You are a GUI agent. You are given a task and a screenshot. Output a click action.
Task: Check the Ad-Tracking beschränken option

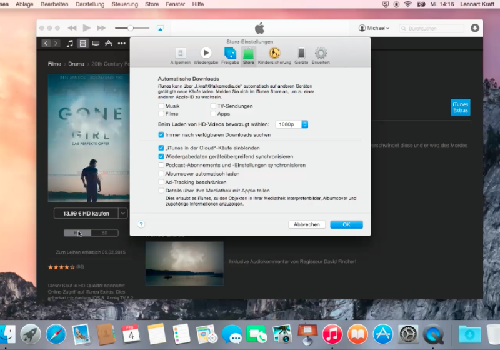click(161, 182)
